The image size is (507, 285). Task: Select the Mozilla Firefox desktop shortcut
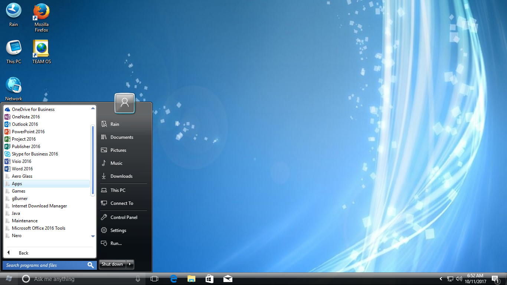tap(42, 17)
